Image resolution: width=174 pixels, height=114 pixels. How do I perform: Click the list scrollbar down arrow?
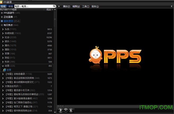[55, 112]
